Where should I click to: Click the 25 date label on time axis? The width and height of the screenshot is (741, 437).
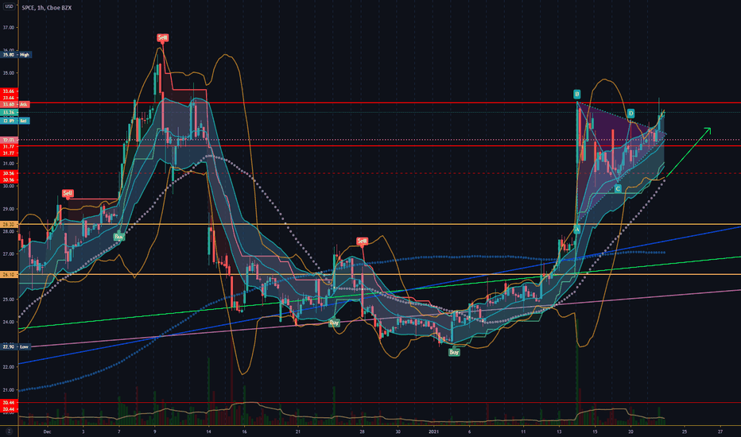point(685,431)
